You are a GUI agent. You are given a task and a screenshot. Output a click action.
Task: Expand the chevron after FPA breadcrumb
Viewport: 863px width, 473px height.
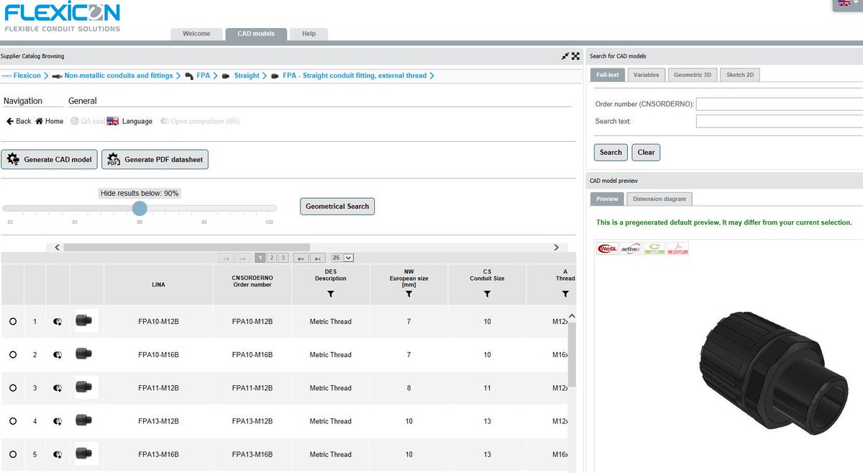point(216,76)
